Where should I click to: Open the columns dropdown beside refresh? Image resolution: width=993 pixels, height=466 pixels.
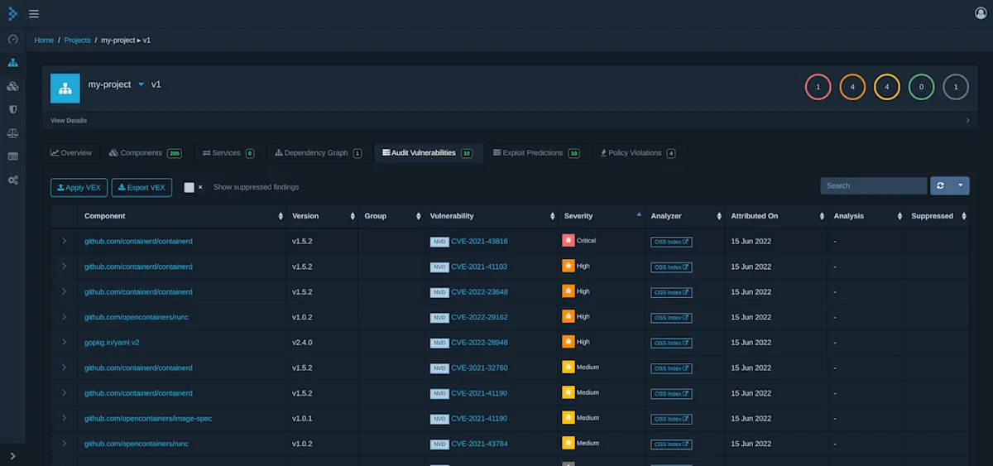tap(961, 185)
